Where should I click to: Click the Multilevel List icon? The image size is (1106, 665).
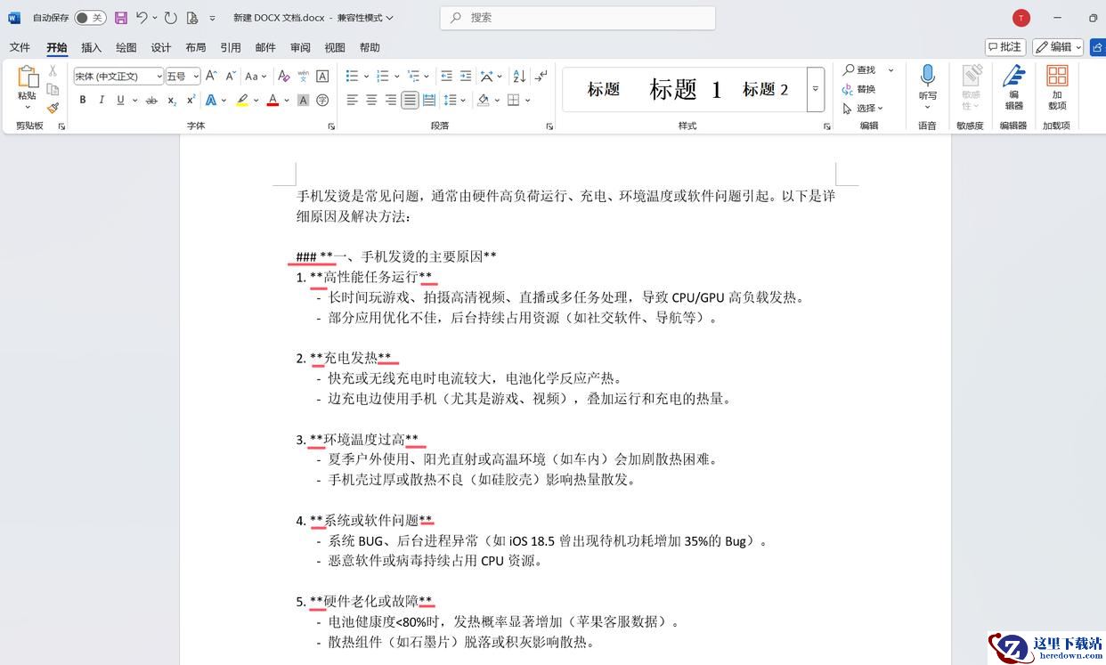click(413, 77)
